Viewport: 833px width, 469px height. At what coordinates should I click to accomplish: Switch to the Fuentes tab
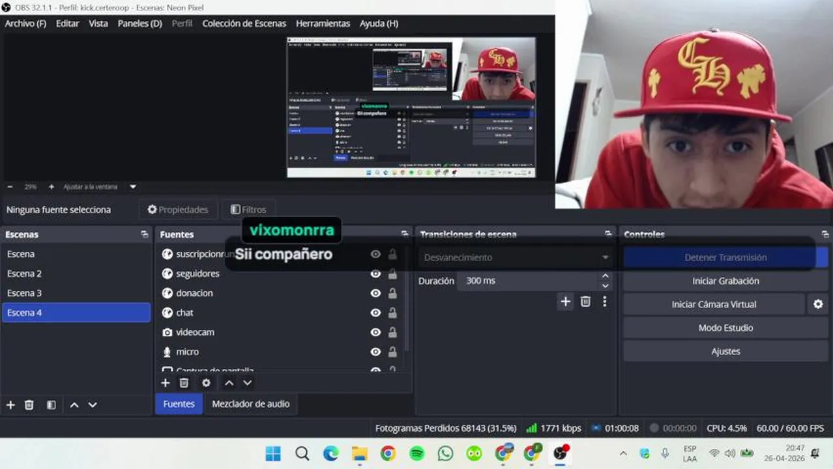pyautogui.click(x=179, y=404)
